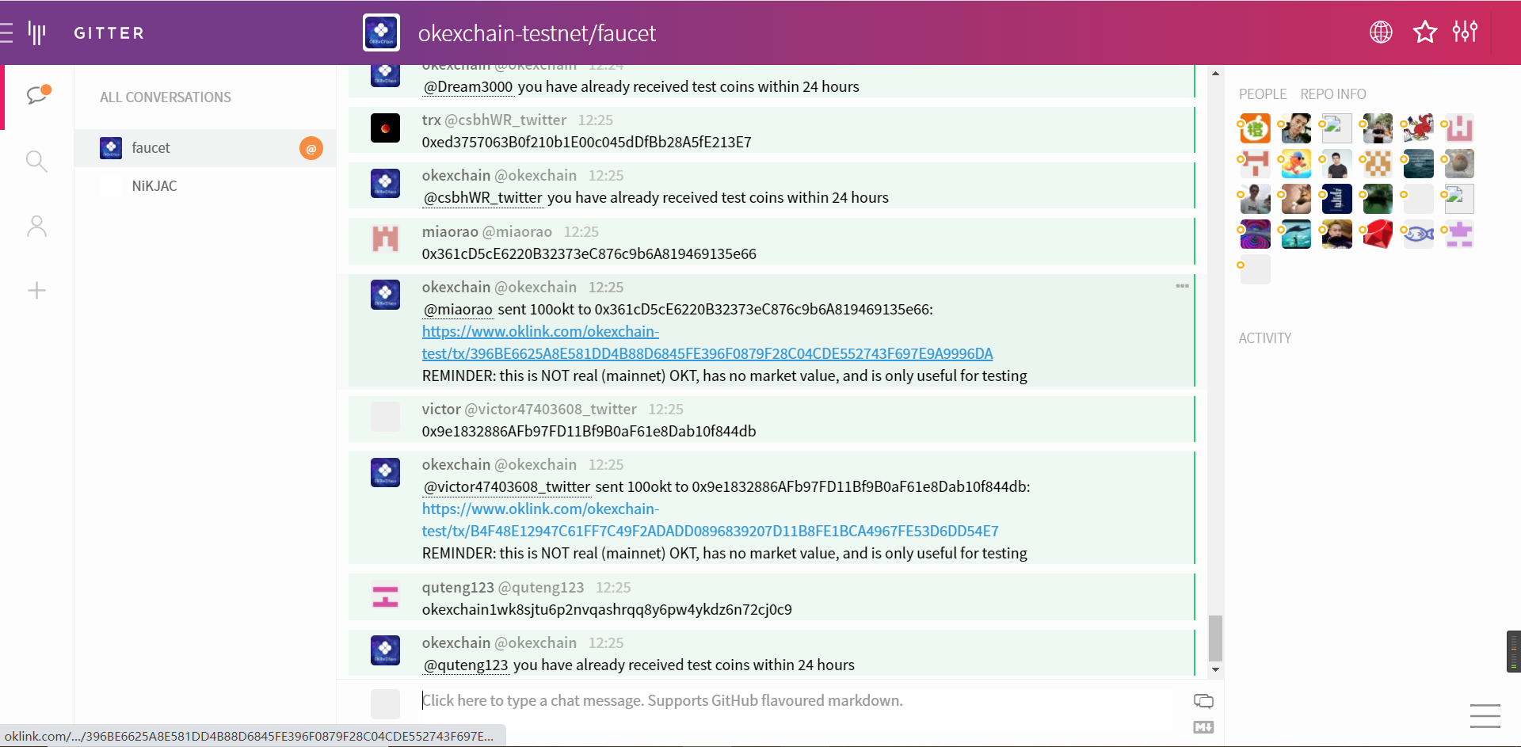Viewport: 1521px width, 747px height.
Task: Click the @Dream3000 mention
Action: click(468, 86)
